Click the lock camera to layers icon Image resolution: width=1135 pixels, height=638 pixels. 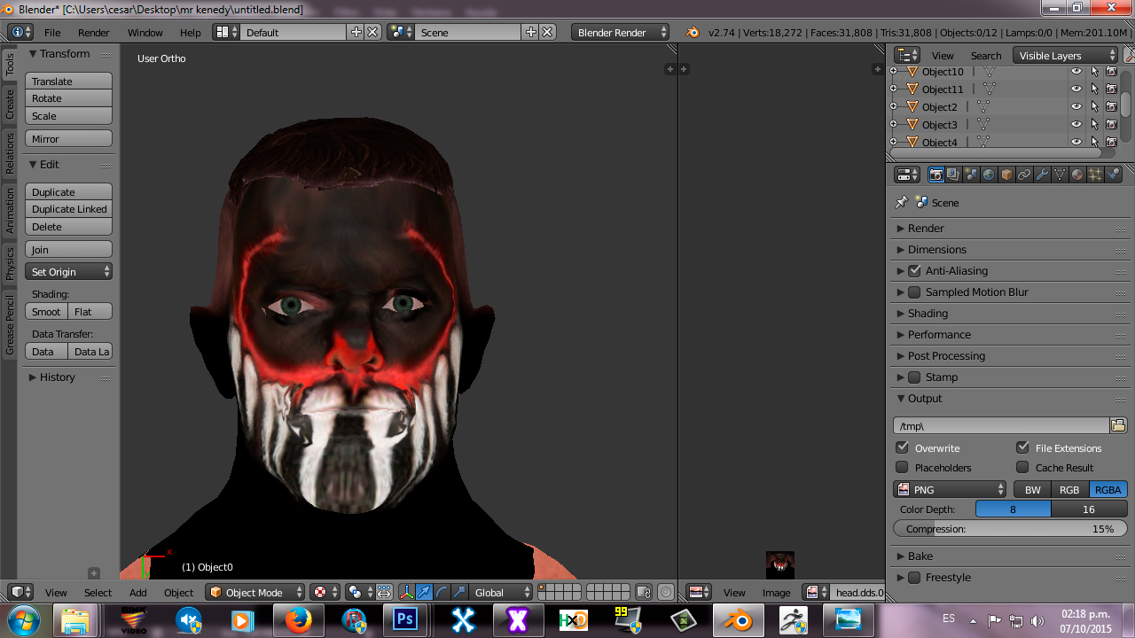click(x=646, y=592)
